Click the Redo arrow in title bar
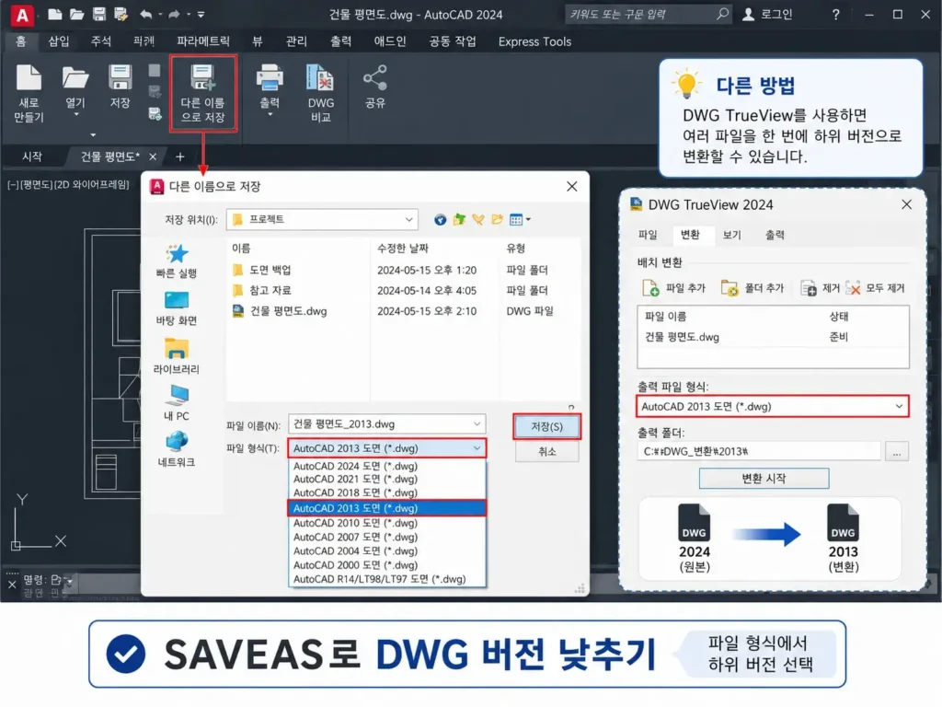The width and height of the screenshot is (942, 707). click(x=174, y=14)
